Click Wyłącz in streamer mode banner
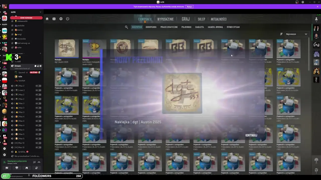321x180 pixels. pos(190,7)
